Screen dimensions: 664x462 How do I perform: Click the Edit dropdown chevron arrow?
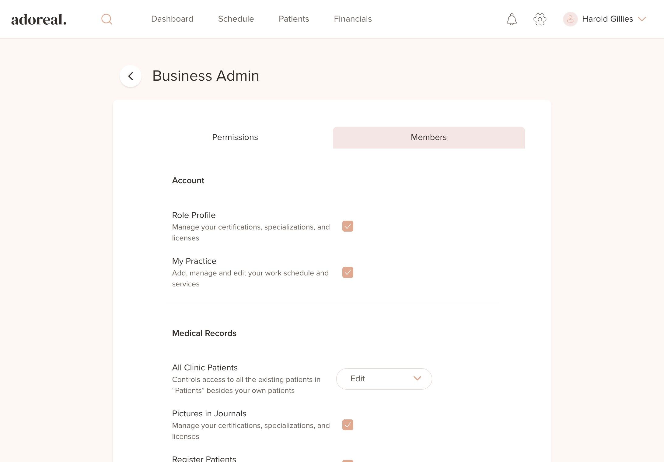click(x=417, y=378)
